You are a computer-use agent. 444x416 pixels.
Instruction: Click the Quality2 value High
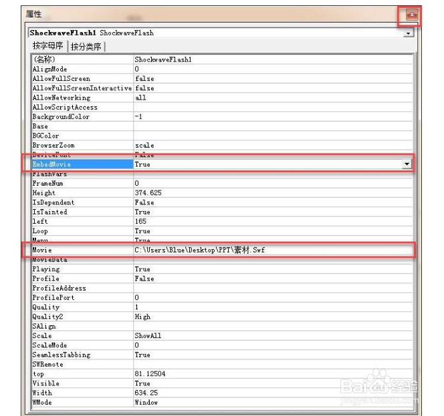pyautogui.click(x=142, y=317)
